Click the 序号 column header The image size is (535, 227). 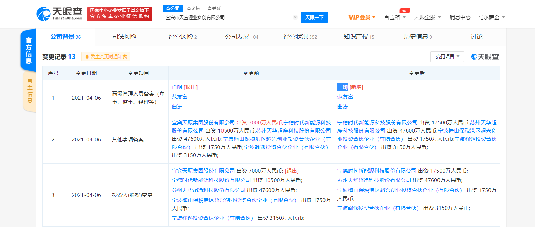click(53, 73)
